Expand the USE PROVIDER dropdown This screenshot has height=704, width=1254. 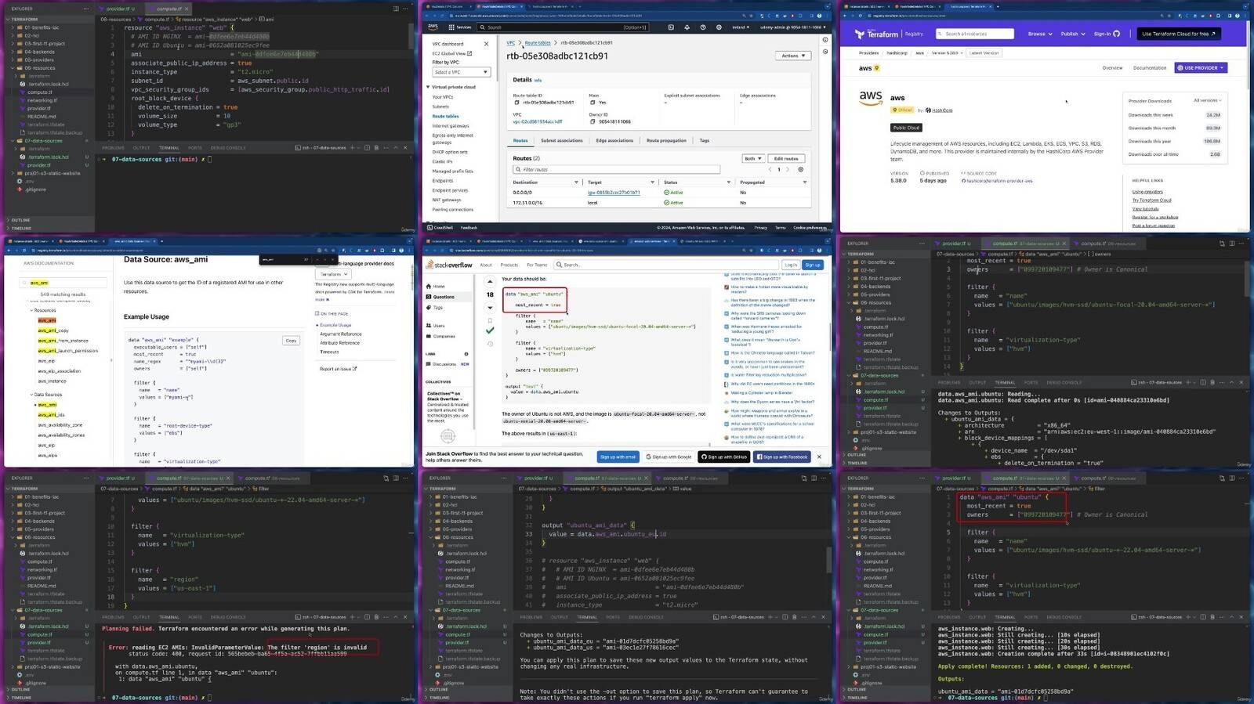click(x=1201, y=68)
